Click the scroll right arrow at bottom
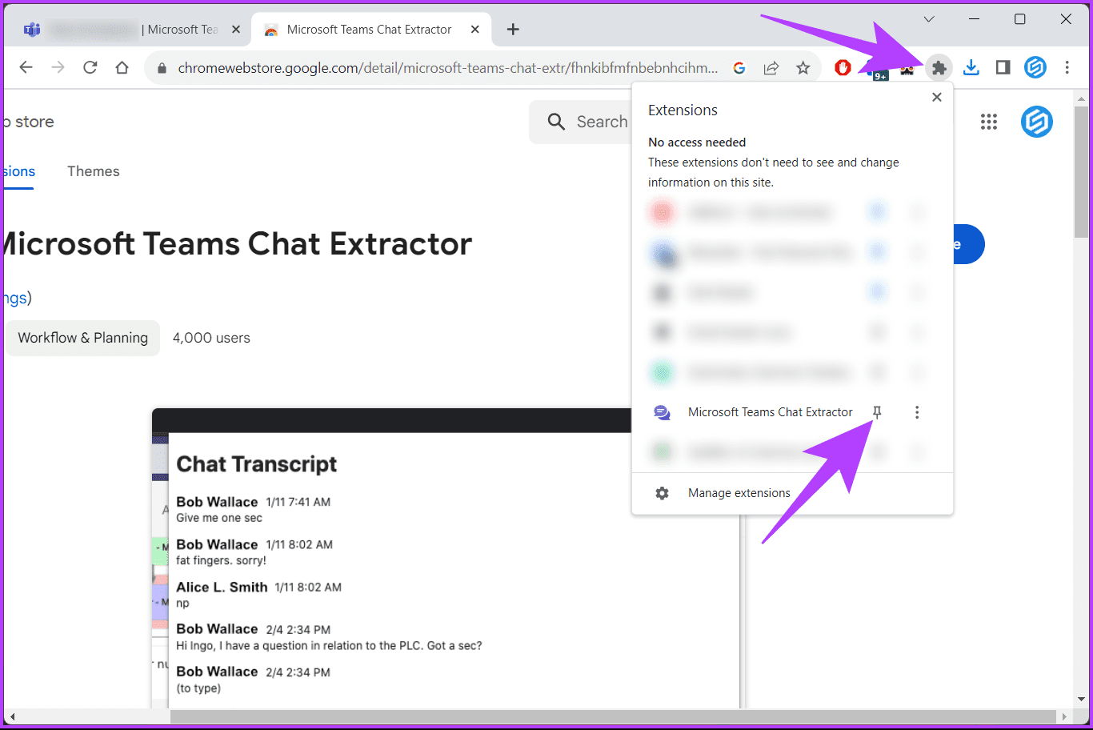Image resolution: width=1093 pixels, height=730 pixels. pyautogui.click(x=1064, y=716)
